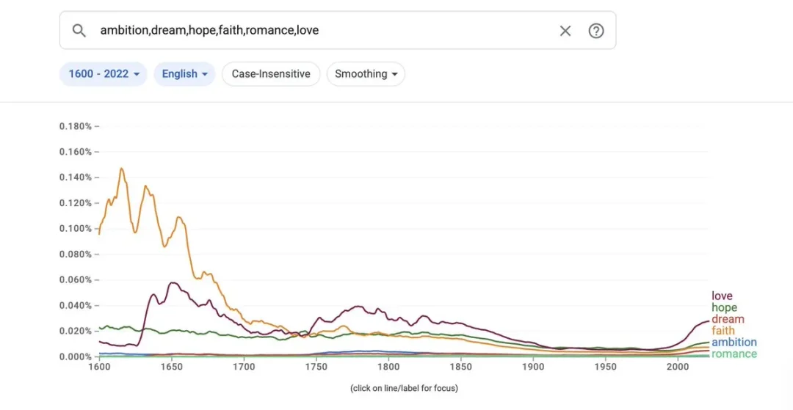This screenshot has width=793, height=410.
Task: Click inside the ngram search text field
Action: click(324, 30)
